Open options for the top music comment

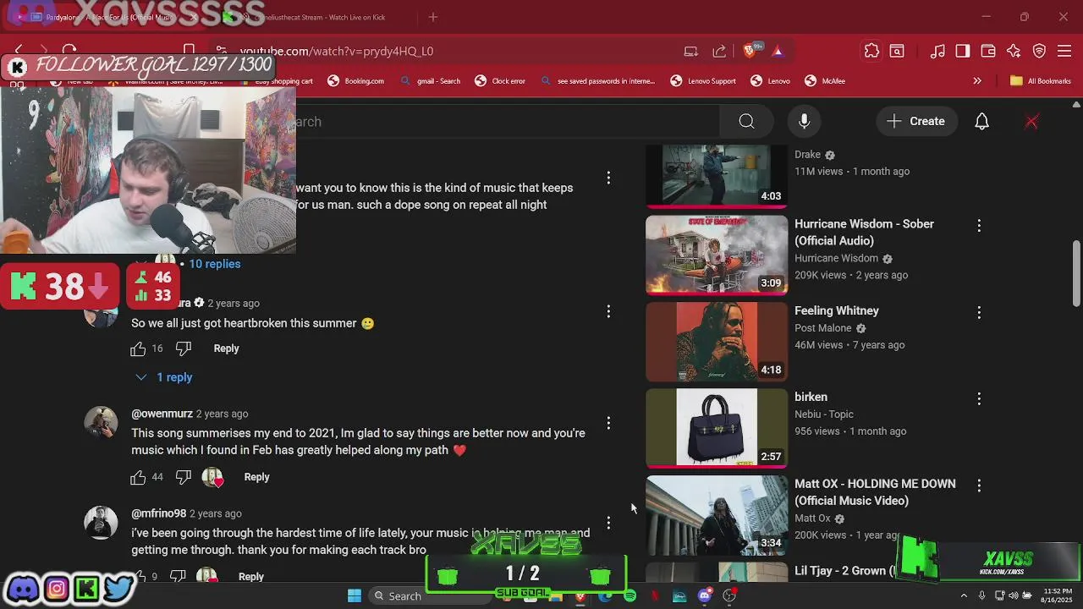tap(608, 178)
